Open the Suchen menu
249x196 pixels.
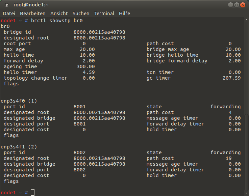(x=81, y=13)
